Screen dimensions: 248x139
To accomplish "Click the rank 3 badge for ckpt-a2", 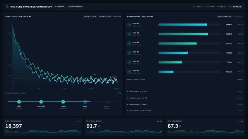I will coord(129,44).
